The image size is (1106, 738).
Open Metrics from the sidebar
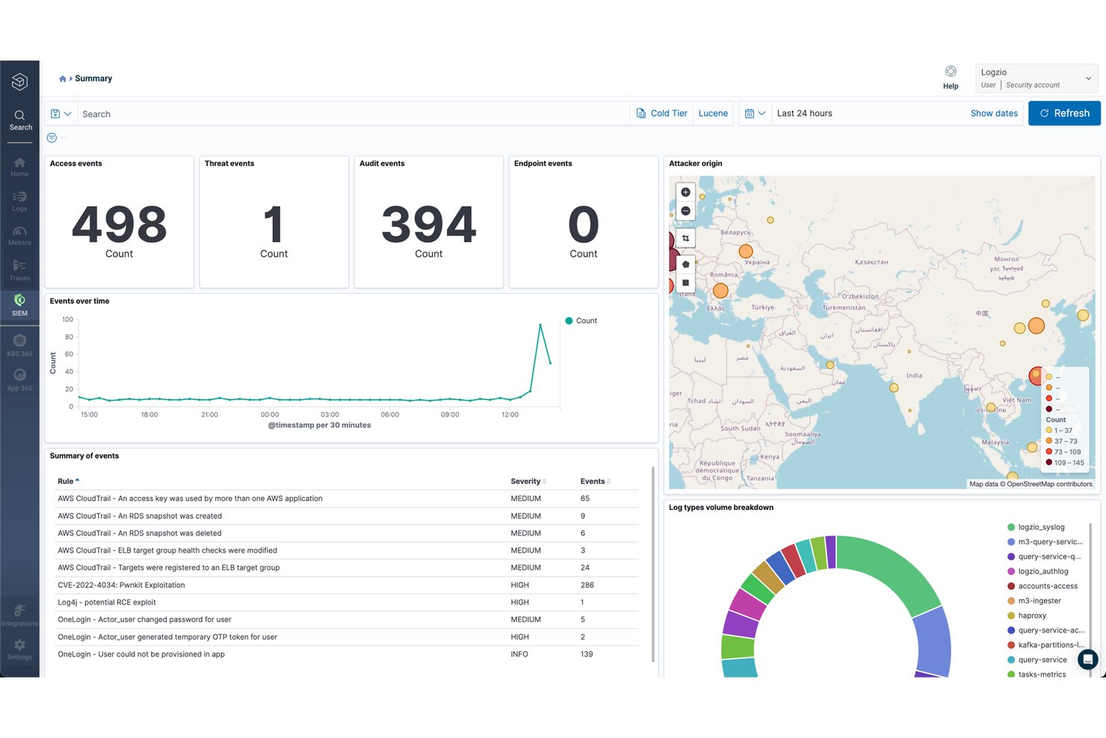coord(19,236)
